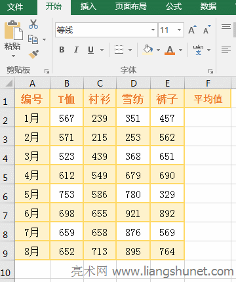
Task: Switch to the 公式 ribbon tab
Action: [x=174, y=7]
